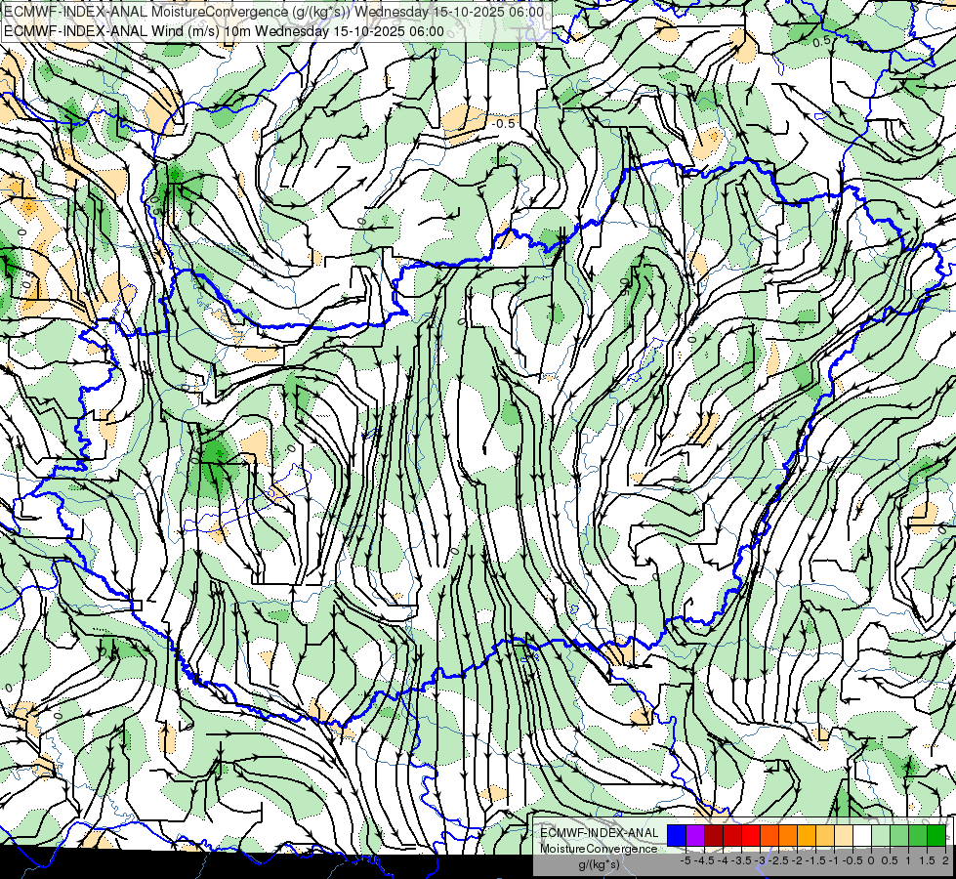Pick the pale peach legend swatch

844,835
